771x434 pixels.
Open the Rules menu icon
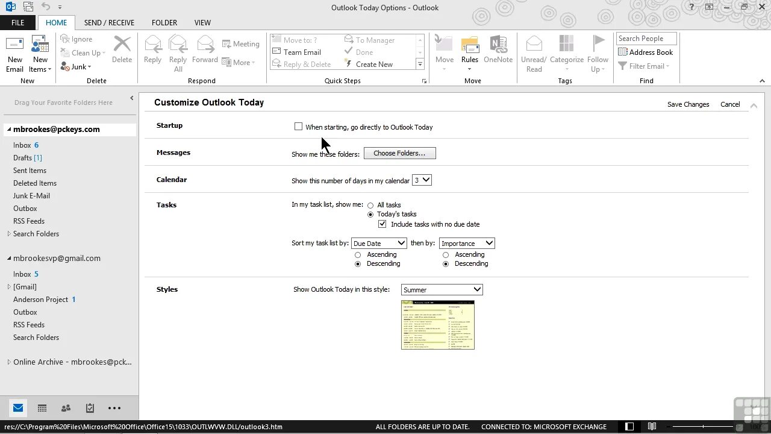click(x=470, y=45)
